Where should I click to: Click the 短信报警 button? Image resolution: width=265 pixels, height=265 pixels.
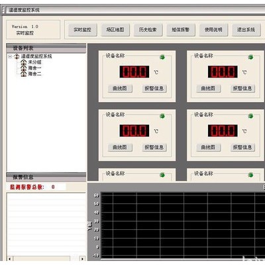181,30
